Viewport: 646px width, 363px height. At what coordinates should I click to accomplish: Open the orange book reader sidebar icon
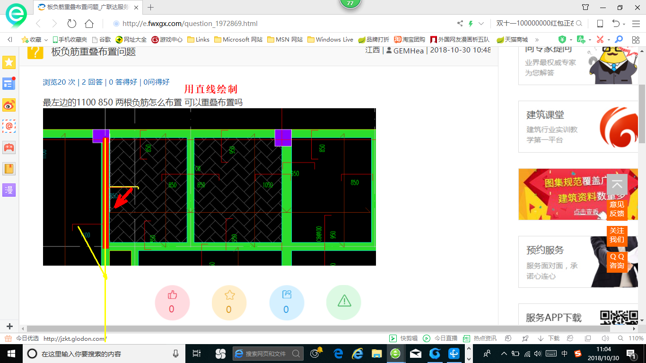9,169
